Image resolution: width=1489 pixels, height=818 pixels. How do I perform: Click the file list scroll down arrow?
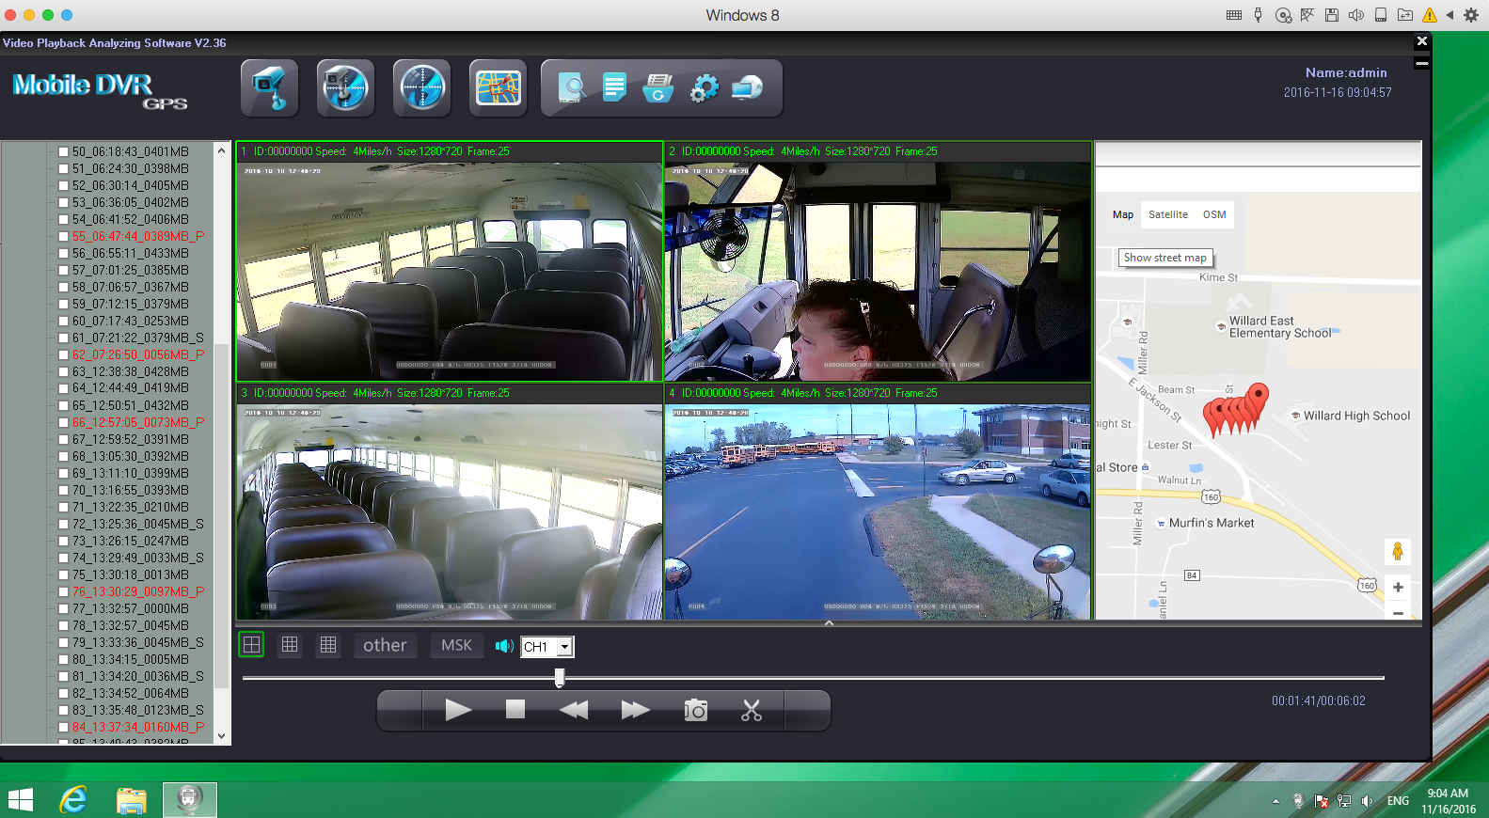[x=222, y=736]
